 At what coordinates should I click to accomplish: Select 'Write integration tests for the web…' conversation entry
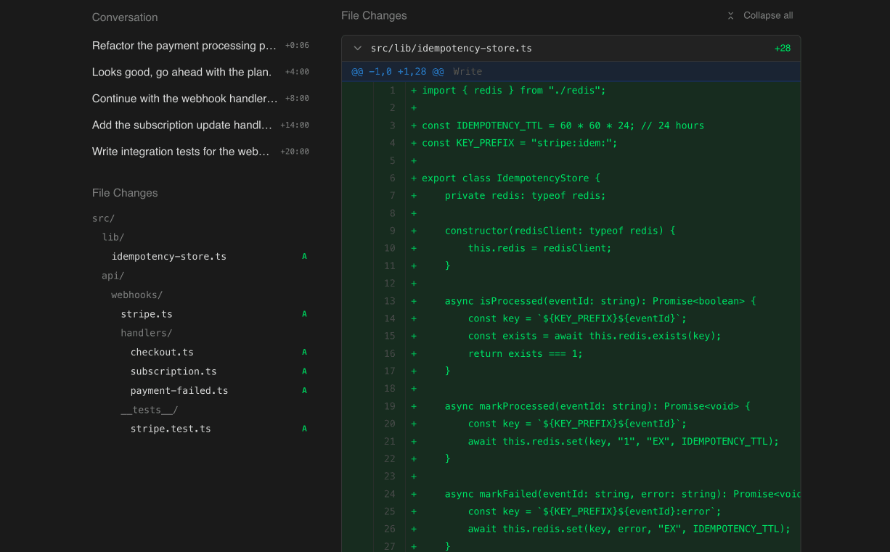183,152
